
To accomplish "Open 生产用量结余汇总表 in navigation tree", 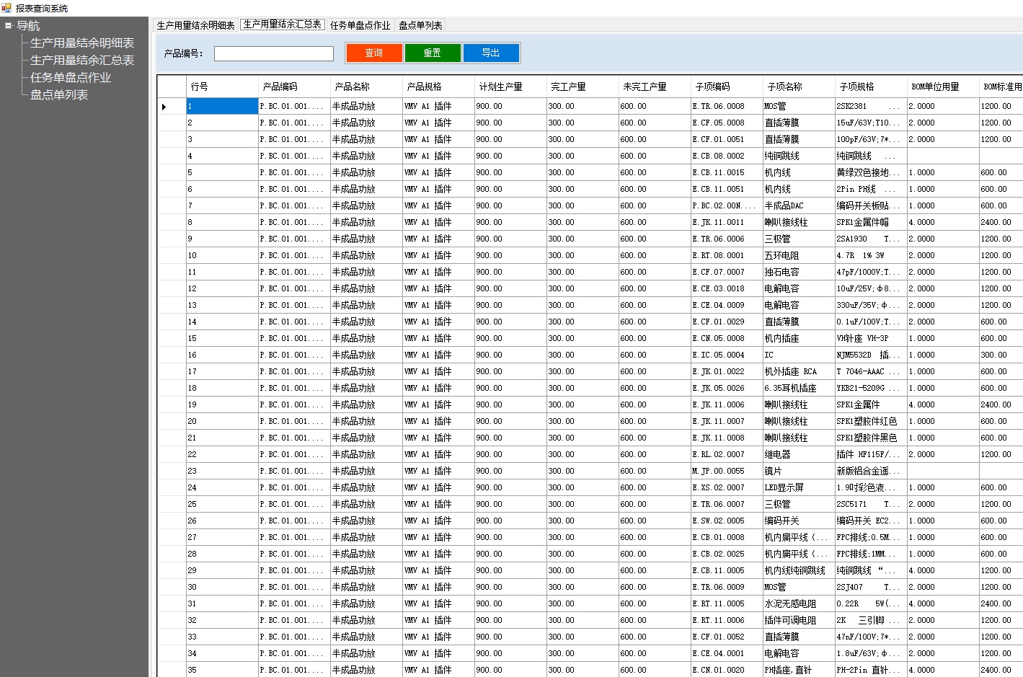I will [81, 61].
